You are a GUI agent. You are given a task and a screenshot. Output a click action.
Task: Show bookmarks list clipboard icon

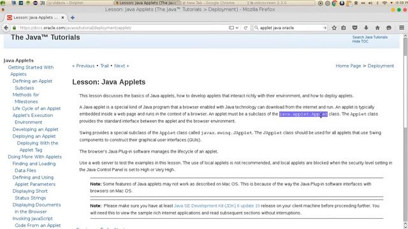click(344, 28)
